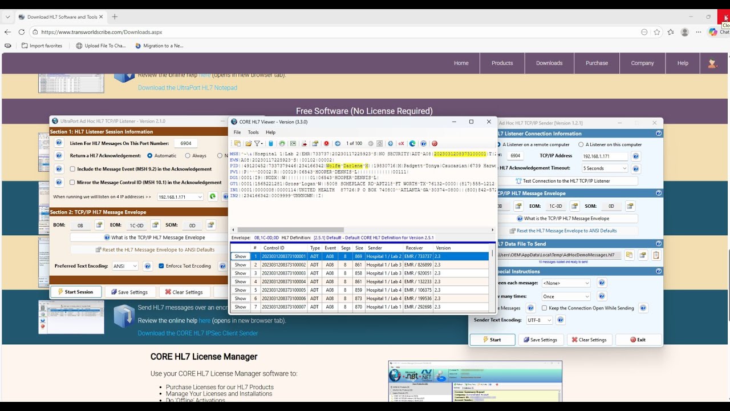Click Start button in the Sender window
730x411 pixels.
click(x=492, y=340)
